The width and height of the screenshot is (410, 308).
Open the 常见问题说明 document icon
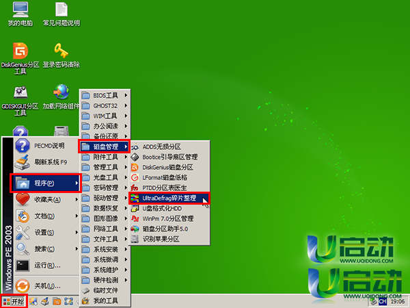click(x=61, y=14)
